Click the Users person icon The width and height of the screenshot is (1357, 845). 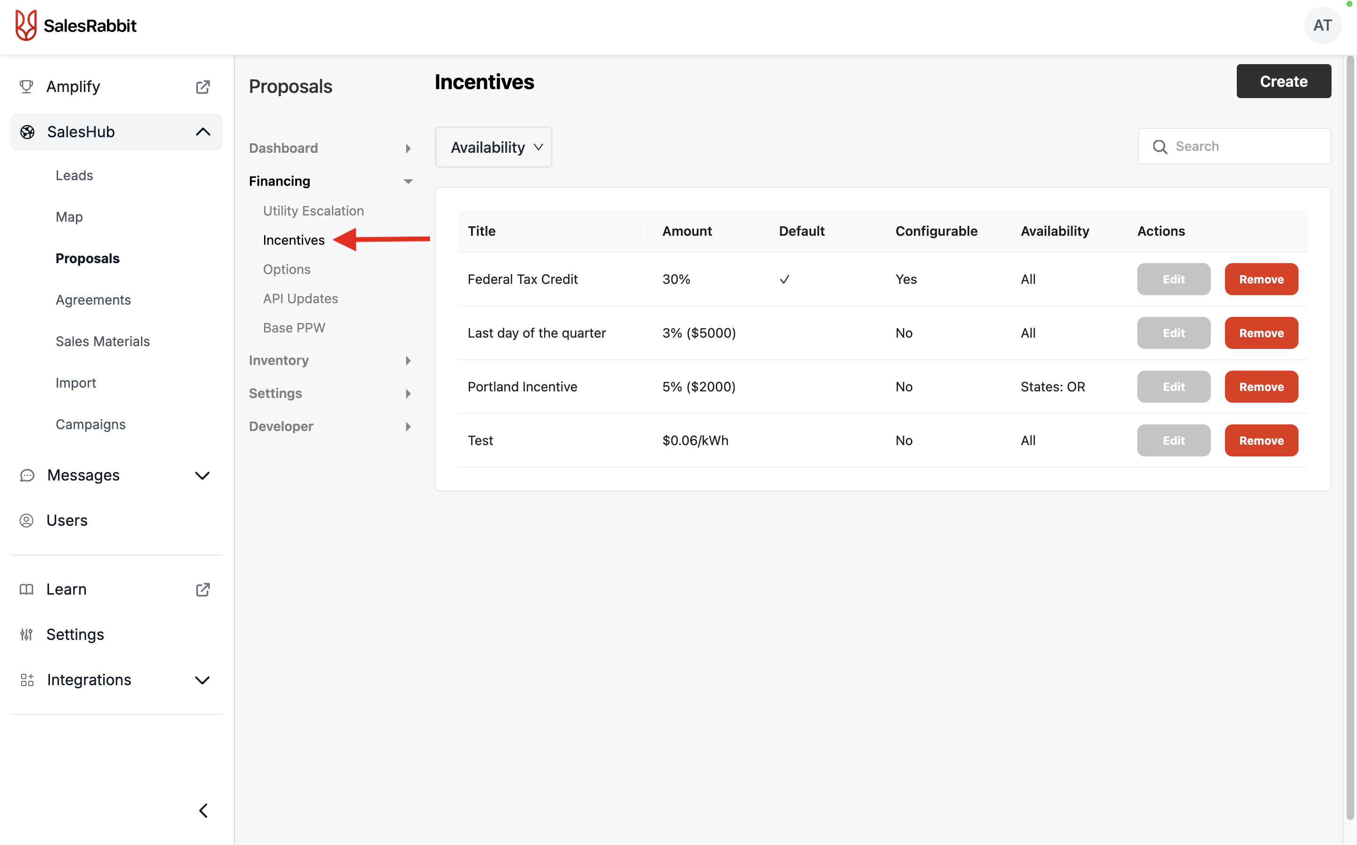(26, 520)
